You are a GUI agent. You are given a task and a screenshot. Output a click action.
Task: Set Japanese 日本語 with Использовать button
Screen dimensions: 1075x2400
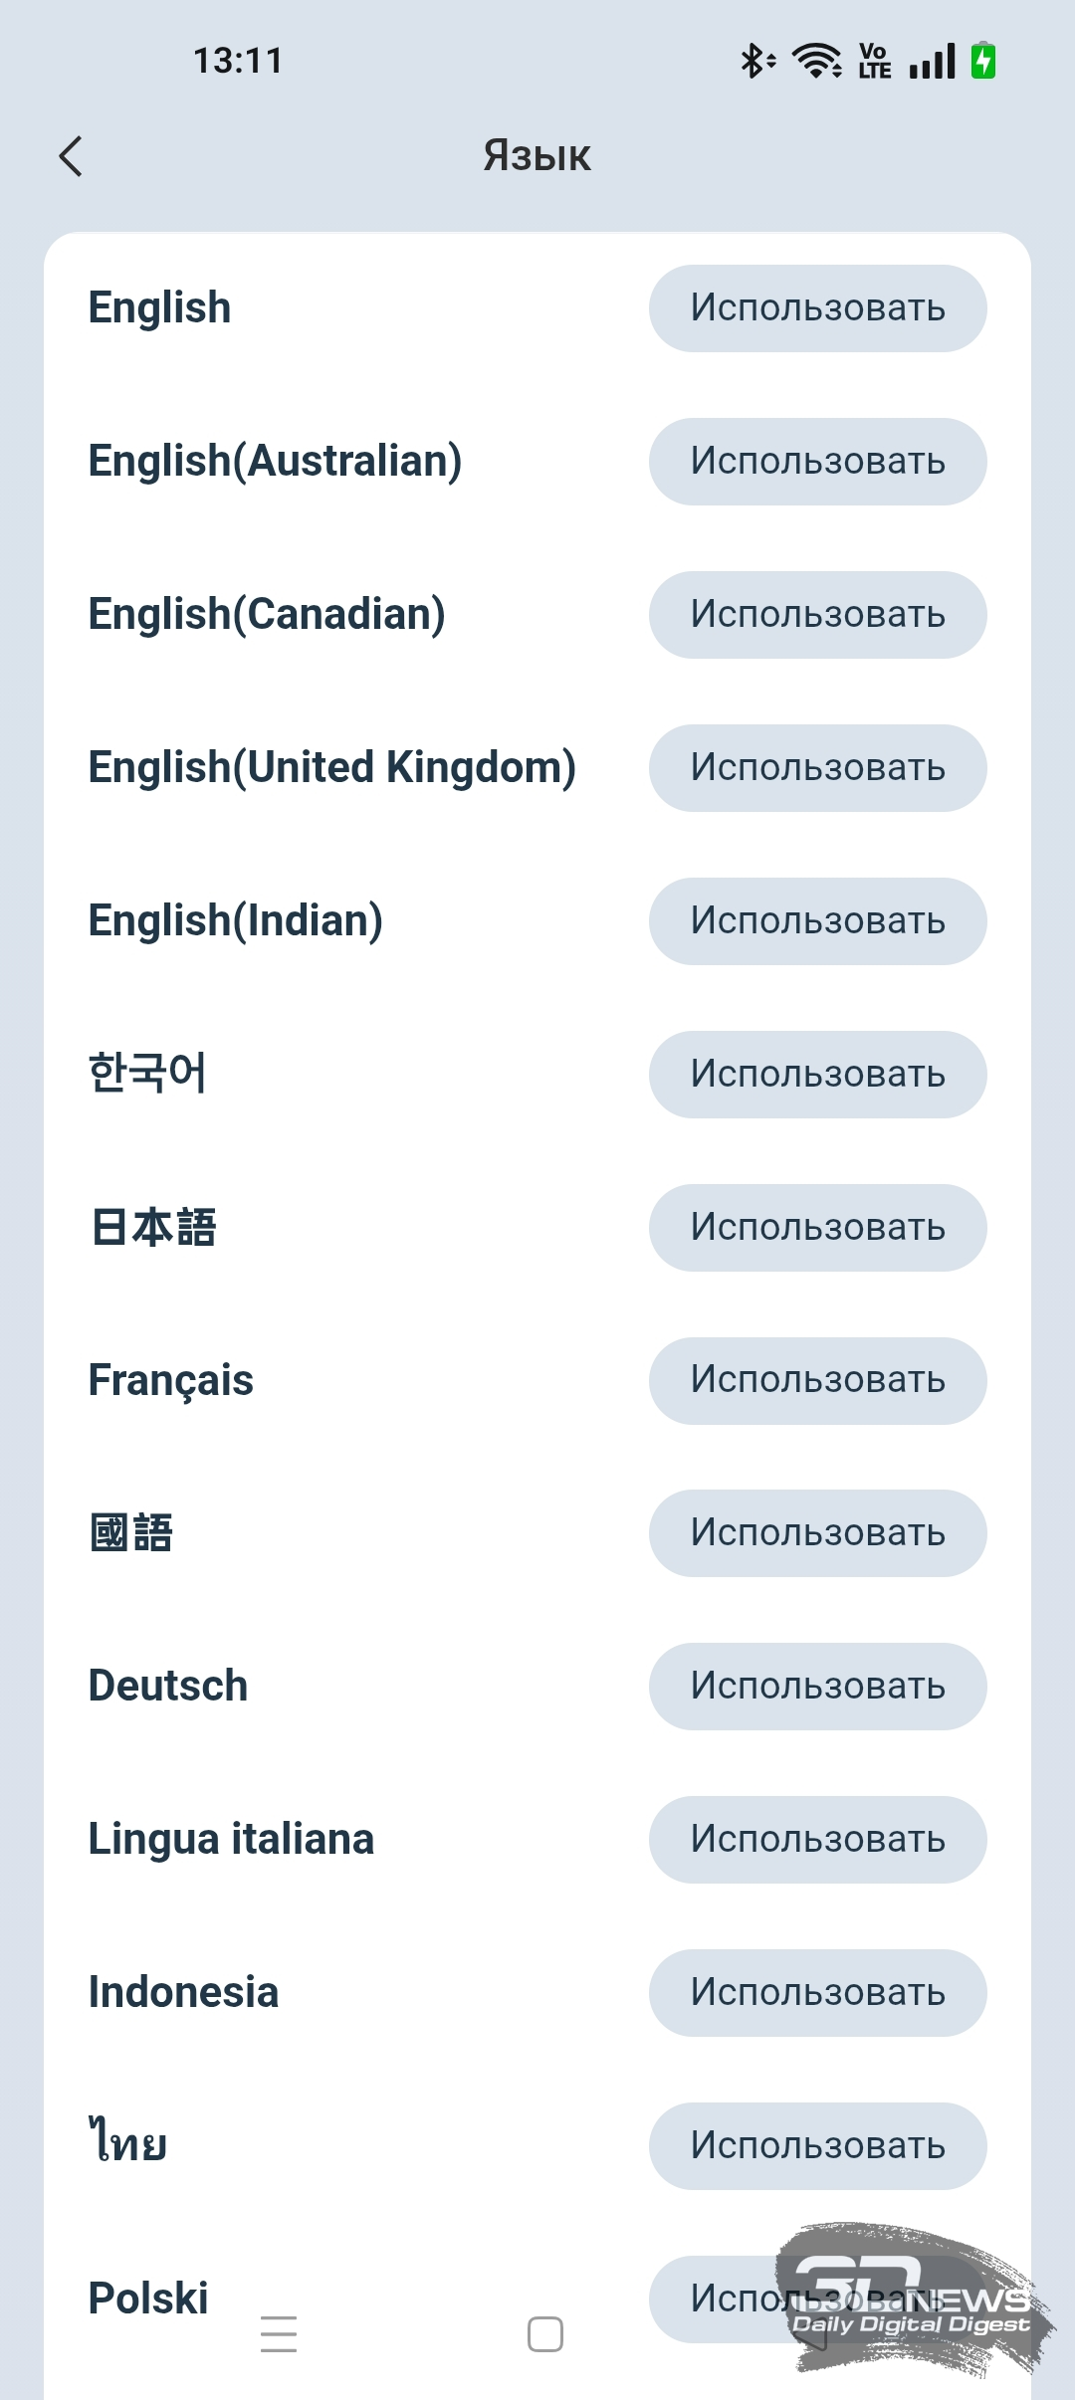coord(817,1228)
